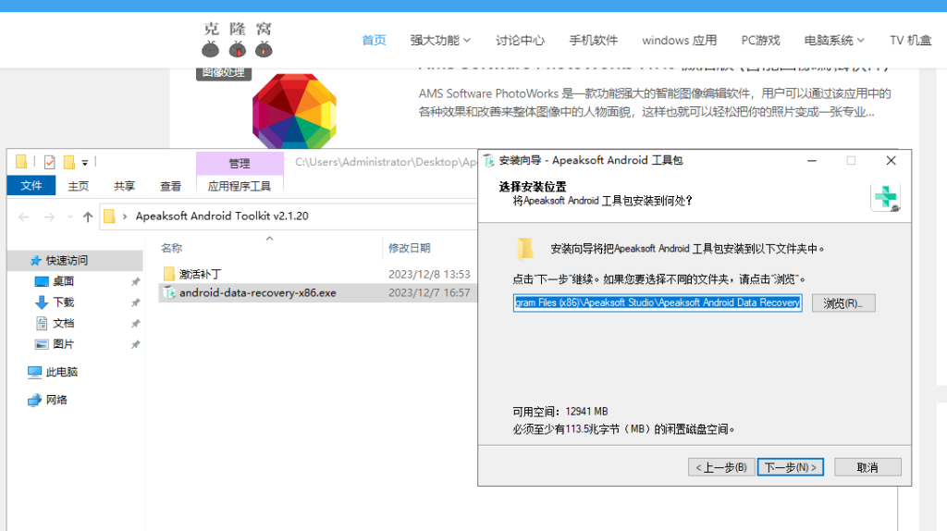Open the customize quick access toolbar dropdown
The height and width of the screenshot is (531, 947).
click(x=85, y=163)
